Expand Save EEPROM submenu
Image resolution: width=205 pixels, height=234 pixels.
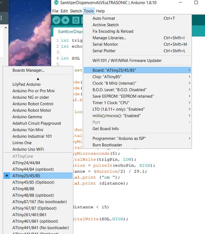[137, 96]
